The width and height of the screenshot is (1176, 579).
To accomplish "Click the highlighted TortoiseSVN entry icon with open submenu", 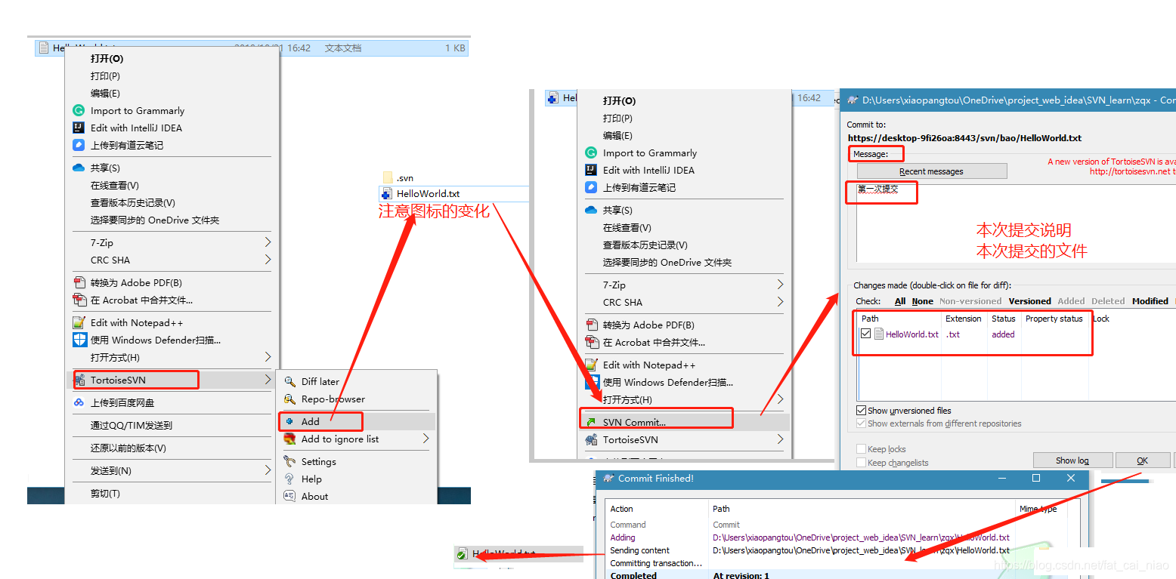I will pos(79,380).
